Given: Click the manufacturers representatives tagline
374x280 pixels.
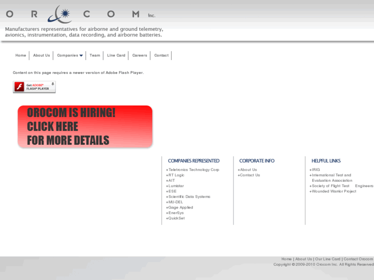Looking at the screenshot, I should (84, 32).
